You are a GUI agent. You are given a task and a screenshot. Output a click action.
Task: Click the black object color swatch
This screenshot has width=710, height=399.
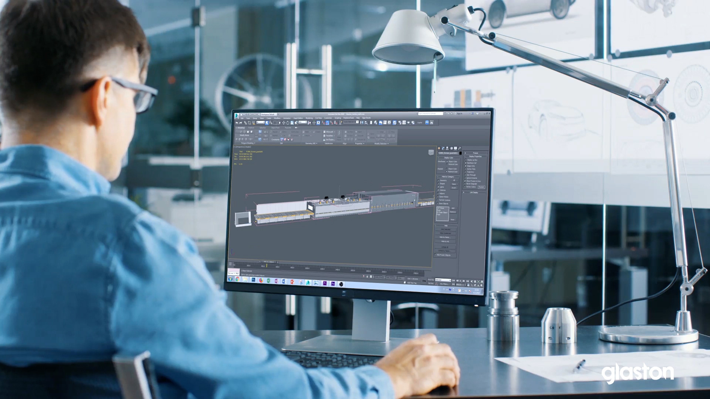(460, 153)
